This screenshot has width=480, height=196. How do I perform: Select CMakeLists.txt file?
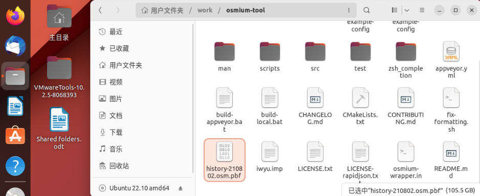(x=360, y=106)
